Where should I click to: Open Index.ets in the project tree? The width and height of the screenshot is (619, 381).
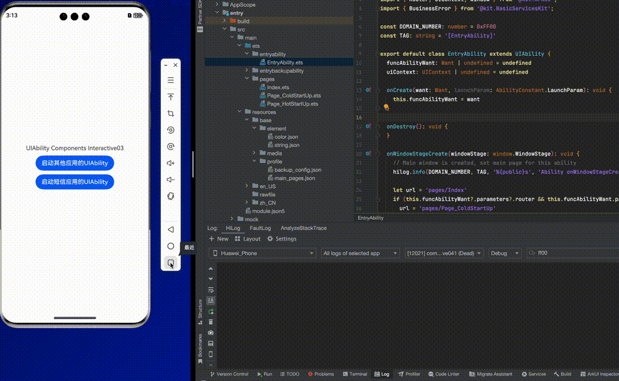[x=277, y=87]
